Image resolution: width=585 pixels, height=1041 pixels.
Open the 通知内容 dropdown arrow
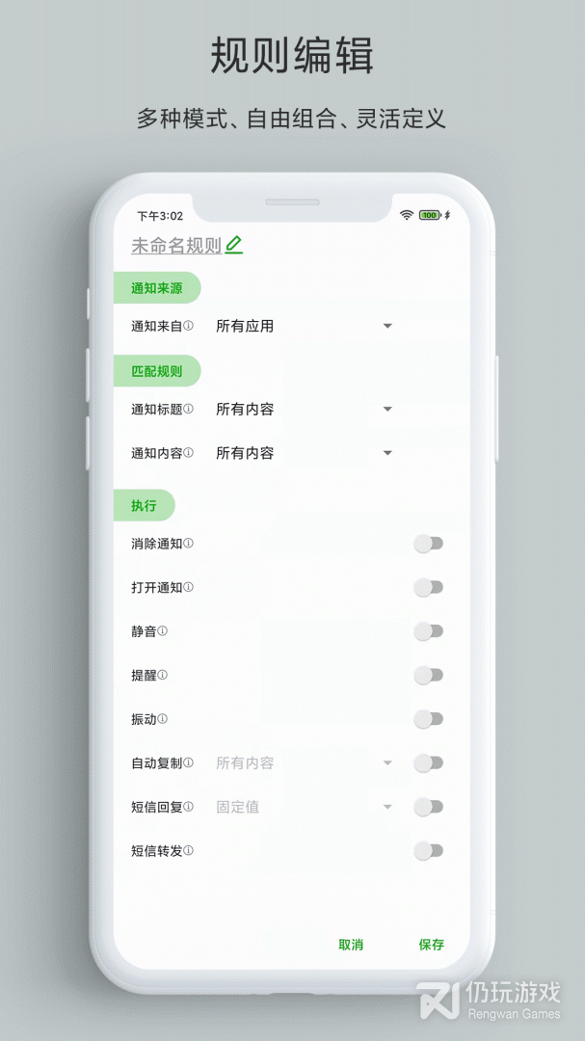coord(387,453)
